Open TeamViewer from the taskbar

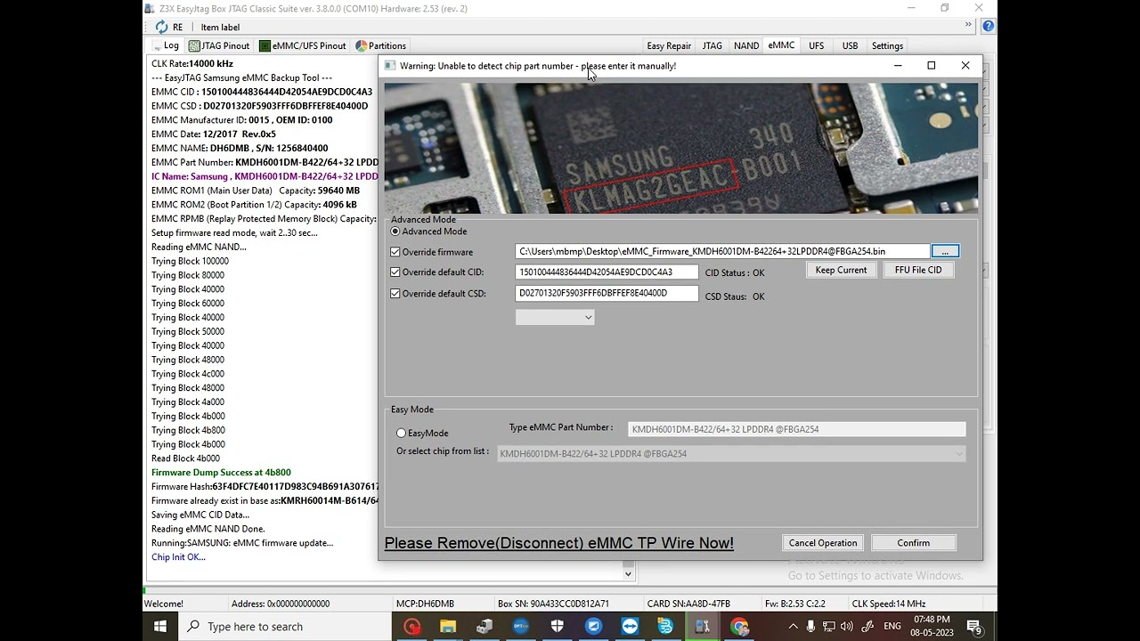click(x=630, y=627)
